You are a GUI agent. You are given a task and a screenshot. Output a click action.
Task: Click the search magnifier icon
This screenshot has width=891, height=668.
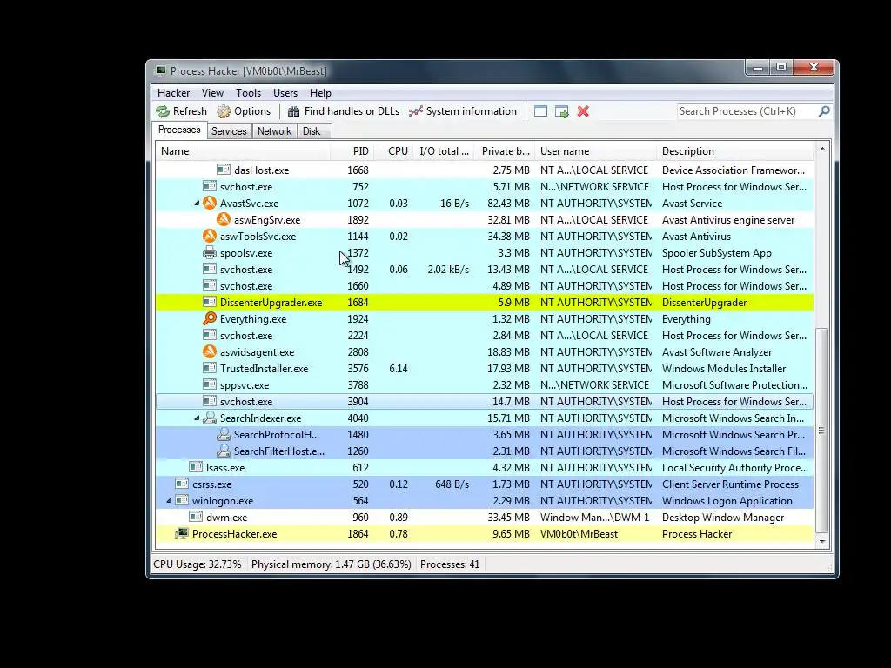pyautogui.click(x=824, y=111)
